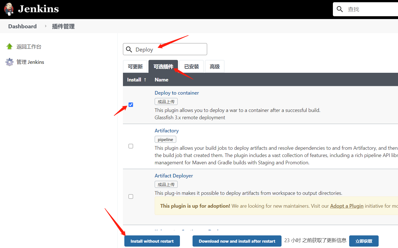Click the green up-arrow 返回工作台 icon

[10, 46]
